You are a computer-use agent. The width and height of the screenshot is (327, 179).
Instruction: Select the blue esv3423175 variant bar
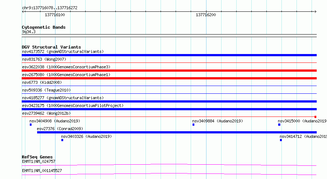coord(169,109)
